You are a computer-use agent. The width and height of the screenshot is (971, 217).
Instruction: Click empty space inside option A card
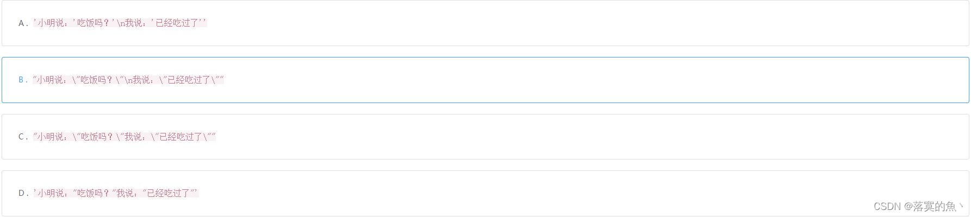click(544, 23)
